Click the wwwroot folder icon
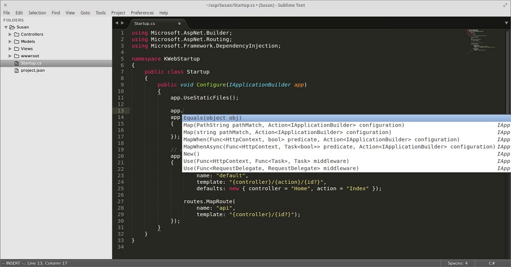Screen dimensions: 511x267 [16, 56]
